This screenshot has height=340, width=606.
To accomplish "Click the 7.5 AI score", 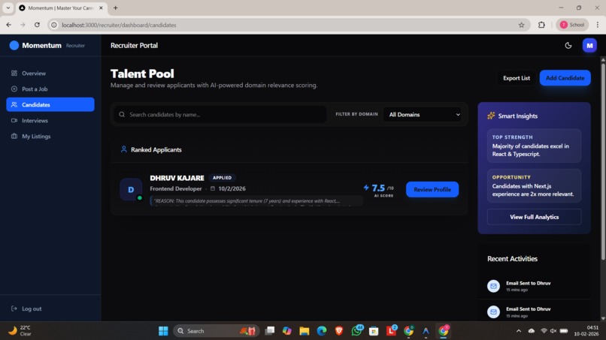I will [378, 188].
